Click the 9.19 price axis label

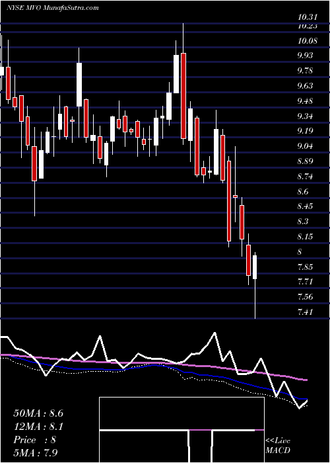(306, 131)
